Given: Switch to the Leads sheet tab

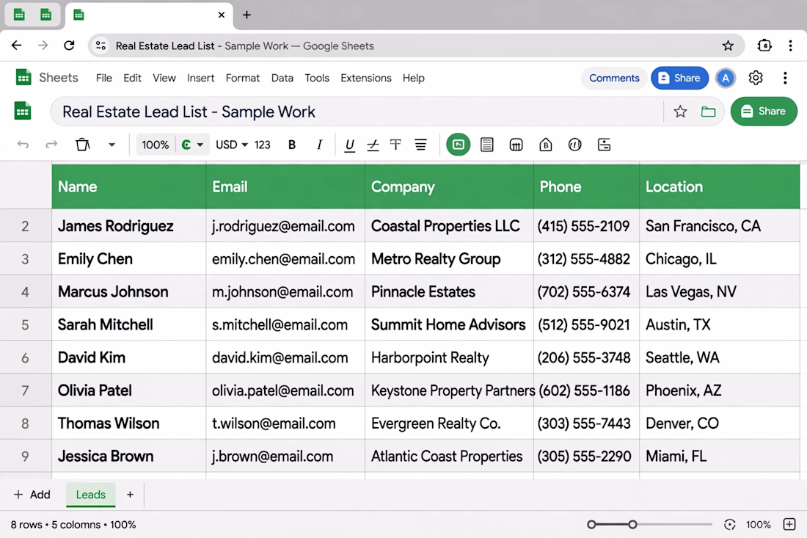Looking at the screenshot, I should [x=90, y=495].
